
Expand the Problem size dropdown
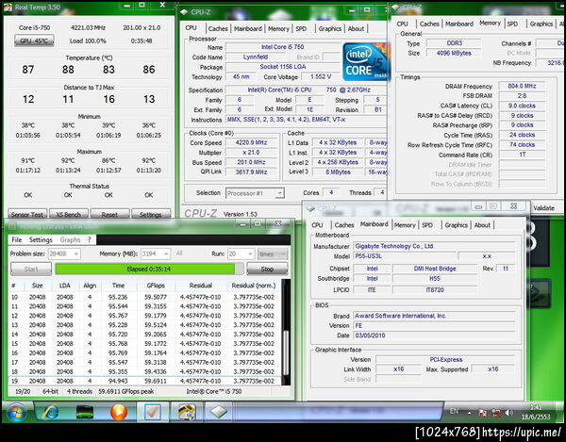[75, 254]
